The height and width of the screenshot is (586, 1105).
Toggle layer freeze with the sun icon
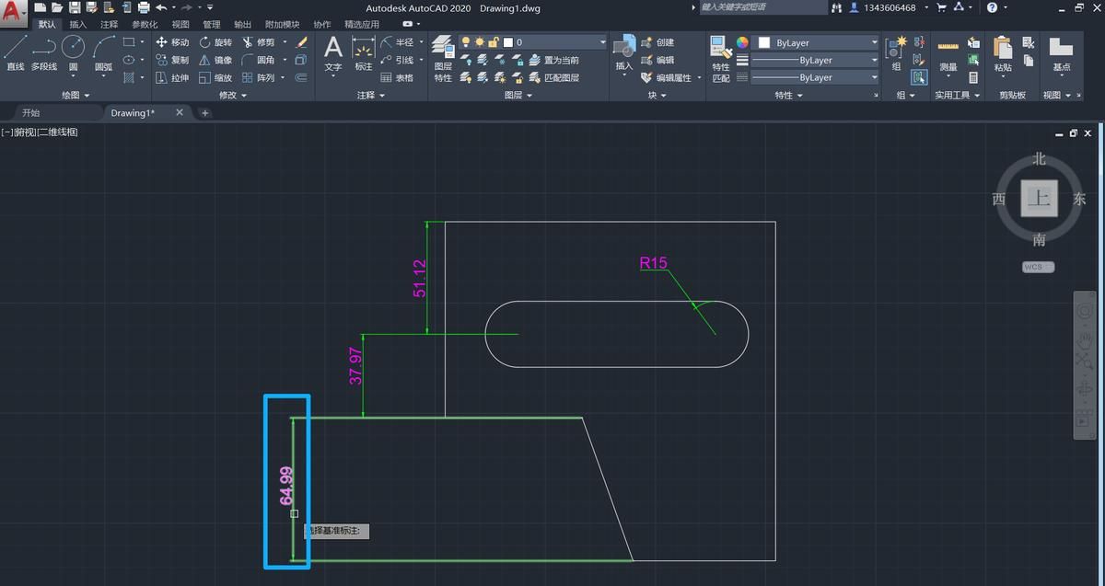tap(480, 40)
